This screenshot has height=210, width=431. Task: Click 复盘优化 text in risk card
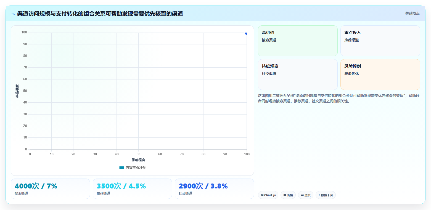coord(351,74)
